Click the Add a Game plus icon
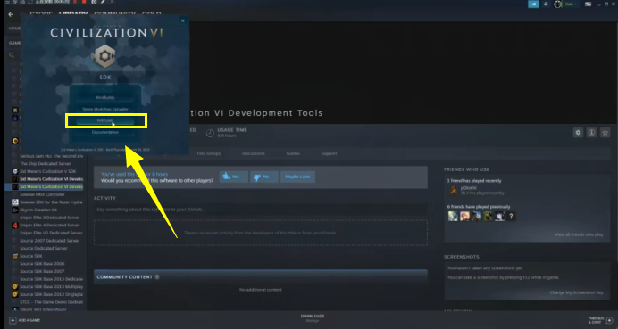 (x=13, y=320)
